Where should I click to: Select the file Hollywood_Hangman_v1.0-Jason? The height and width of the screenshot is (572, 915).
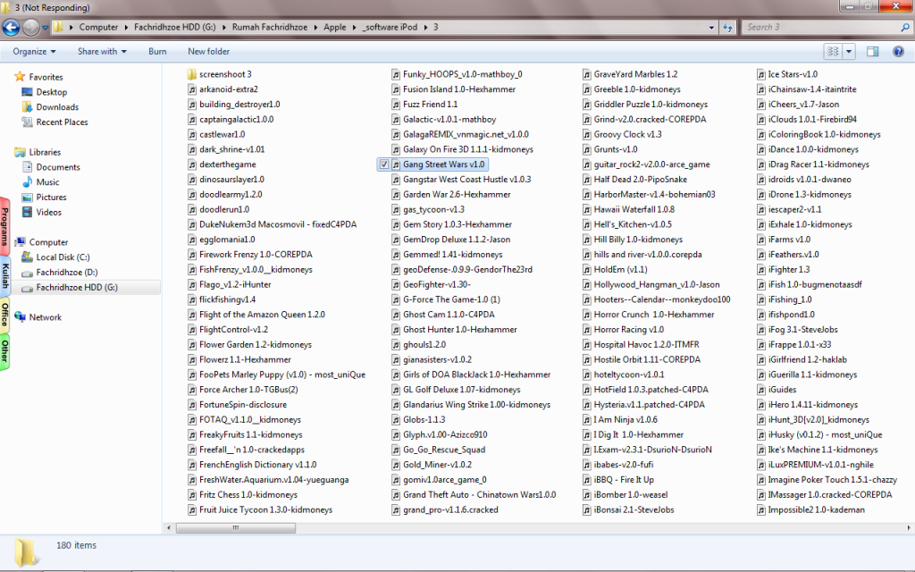point(657,284)
